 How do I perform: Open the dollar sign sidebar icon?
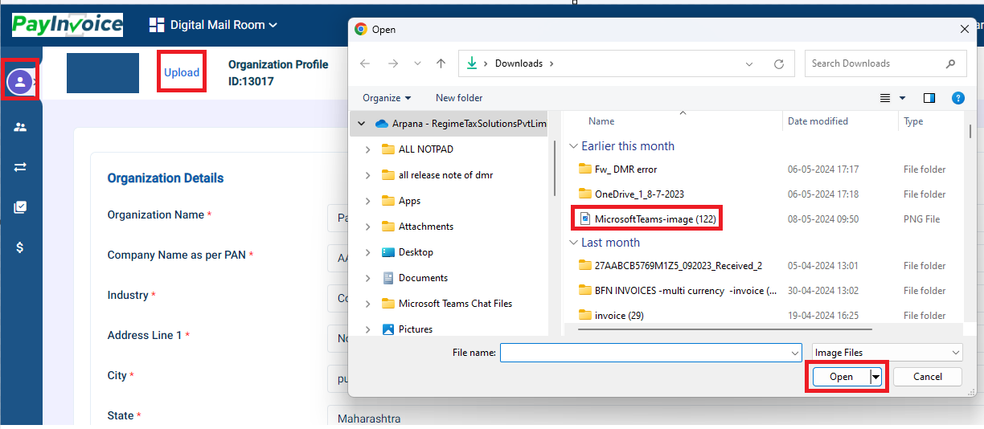pyautogui.click(x=20, y=247)
